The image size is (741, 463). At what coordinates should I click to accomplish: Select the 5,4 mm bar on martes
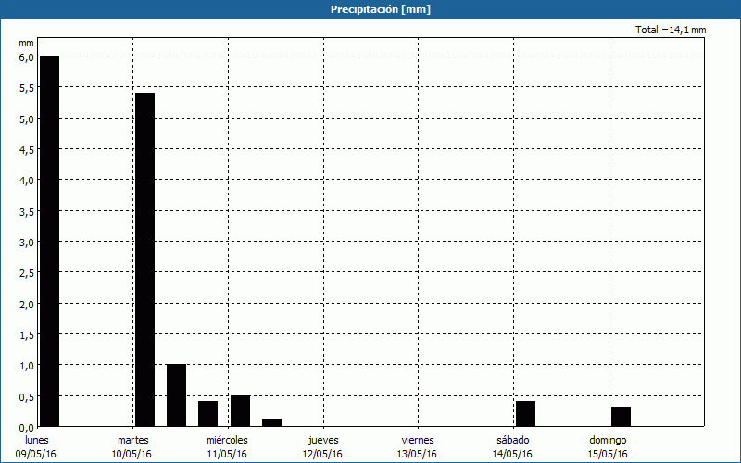point(144,259)
